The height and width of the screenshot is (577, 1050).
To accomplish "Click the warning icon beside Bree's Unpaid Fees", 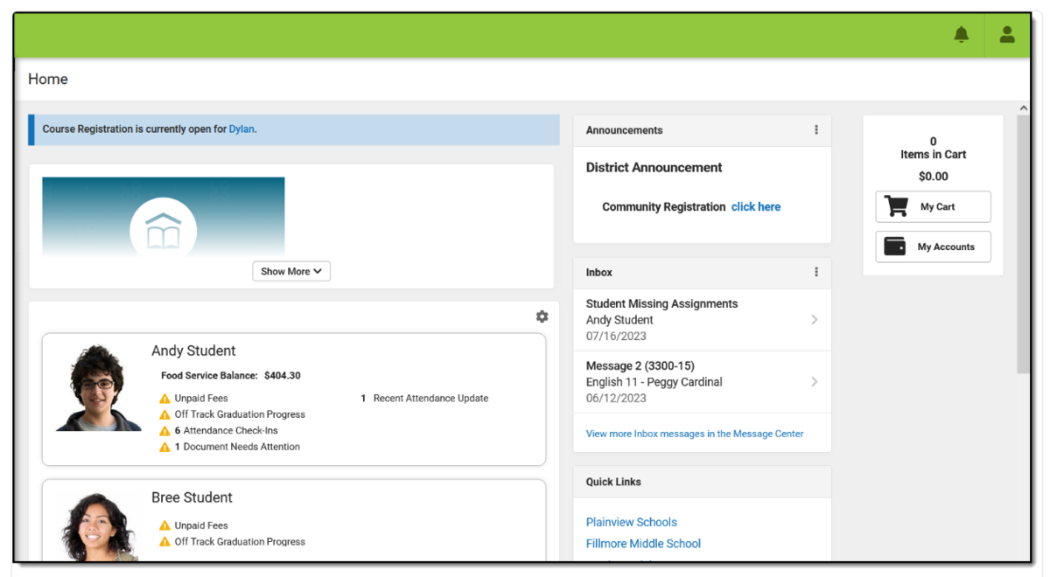I will tap(164, 525).
